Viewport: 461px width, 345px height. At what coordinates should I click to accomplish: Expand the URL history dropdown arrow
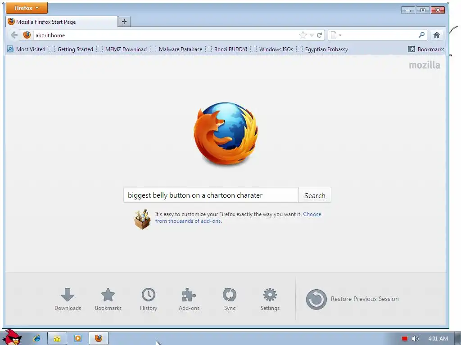(312, 35)
